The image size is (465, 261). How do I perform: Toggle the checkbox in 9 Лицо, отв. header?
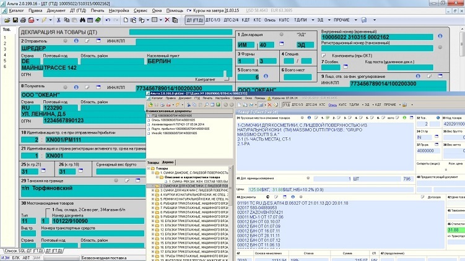[x=429, y=76]
